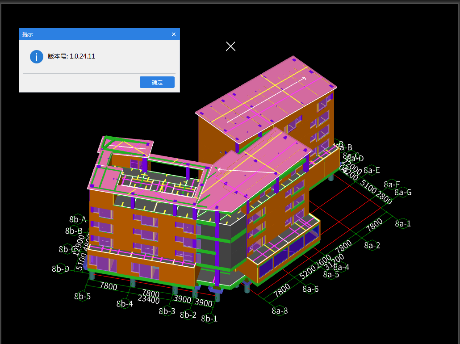This screenshot has width=460, height=344.
Task: Select grid axis label 8b-4
Action: (x=125, y=303)
